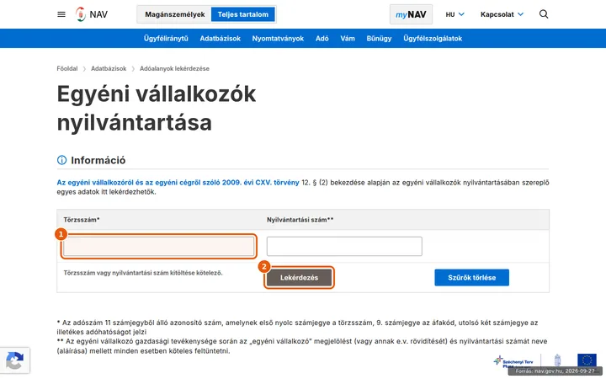This screenshot has width=606, height=379.
Task: Click the Nyilvántartási szám** label
Action: coord(300,220)
